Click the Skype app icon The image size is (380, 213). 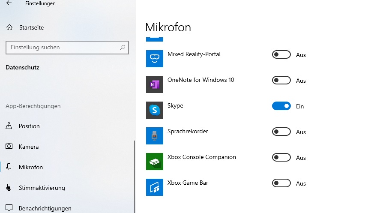pos(155,110)
